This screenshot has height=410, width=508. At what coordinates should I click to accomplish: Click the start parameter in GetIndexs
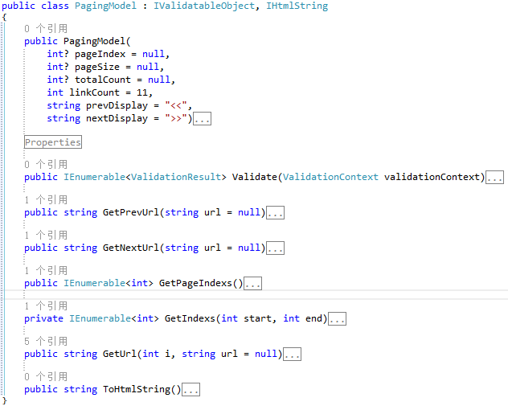(x=257, y=318)
